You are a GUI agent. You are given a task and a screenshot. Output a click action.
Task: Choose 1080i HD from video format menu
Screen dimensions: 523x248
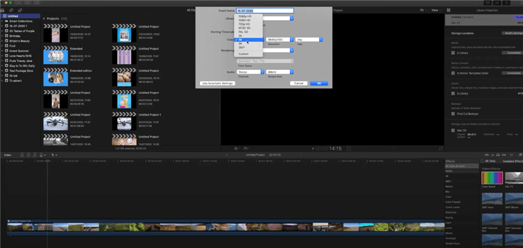point(248,20)
